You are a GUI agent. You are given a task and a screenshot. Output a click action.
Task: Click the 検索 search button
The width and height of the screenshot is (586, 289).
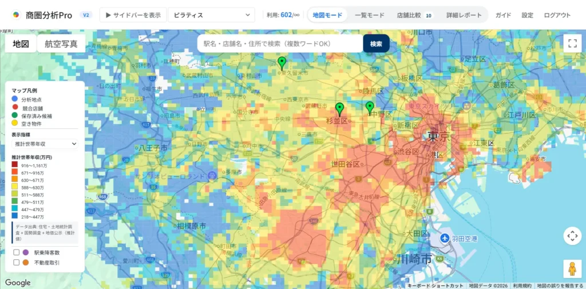tap(376, 43)
